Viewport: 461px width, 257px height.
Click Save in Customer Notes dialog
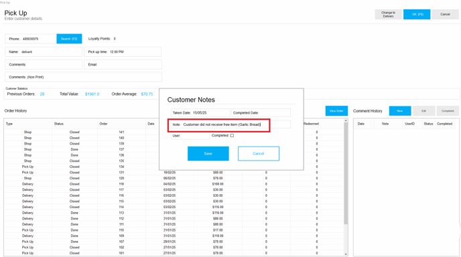pyautogui.click(x=208, y=154)
